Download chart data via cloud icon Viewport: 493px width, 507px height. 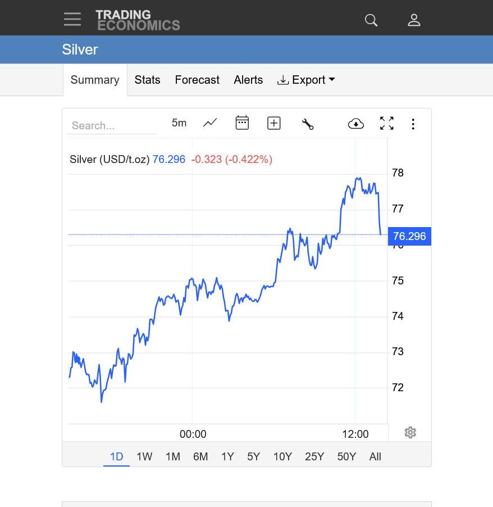pyautogui.click(x=356, y=124)
